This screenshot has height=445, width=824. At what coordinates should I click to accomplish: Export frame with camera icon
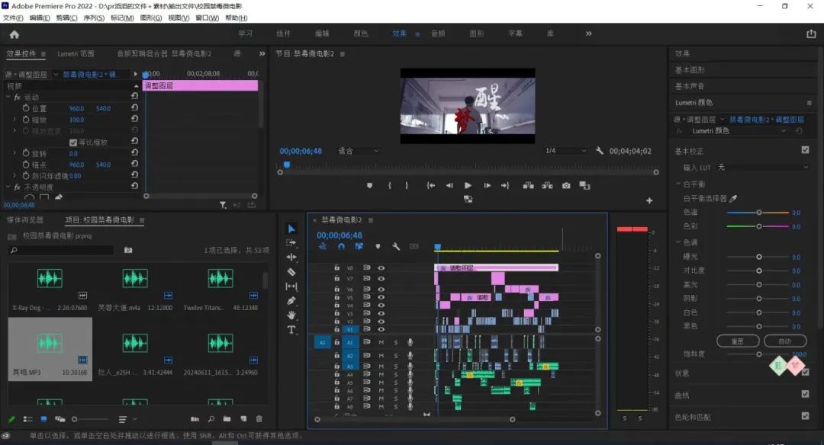(x=566, y=185)
